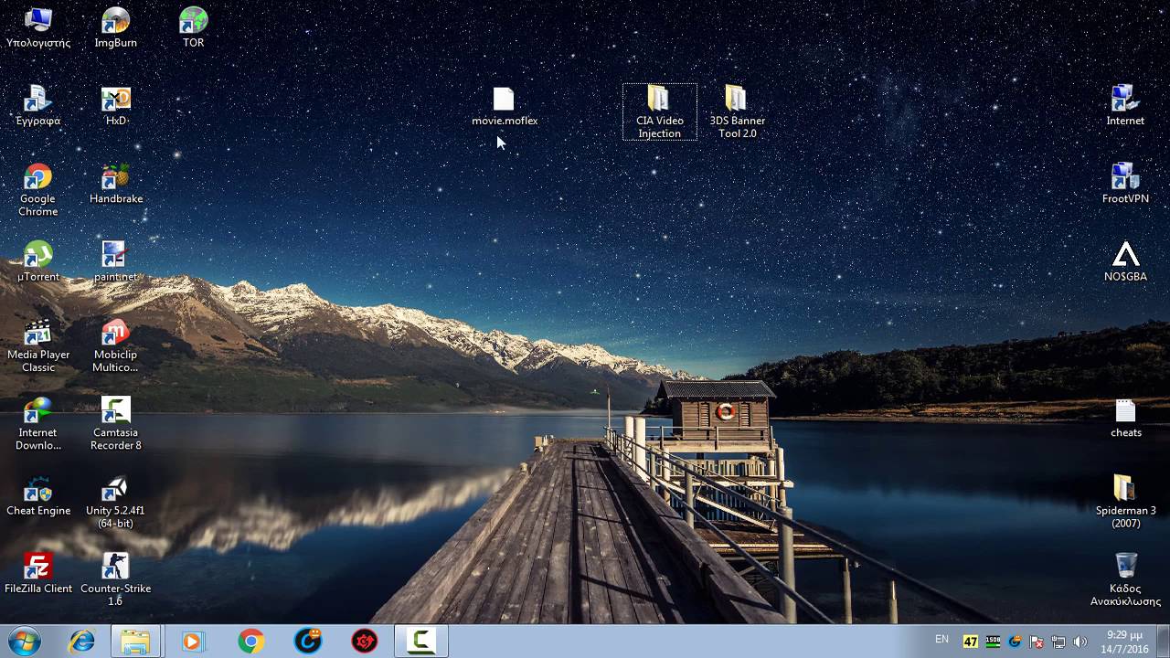
Task: Select the Έγγραφα desktop shortcut
Action: click(x=38, y=106)
